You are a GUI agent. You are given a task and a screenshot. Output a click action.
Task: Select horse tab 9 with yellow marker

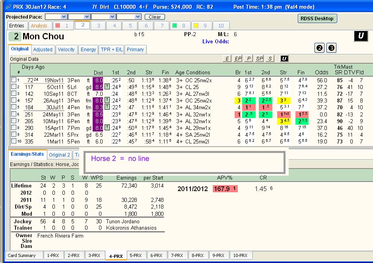(201, 26)
